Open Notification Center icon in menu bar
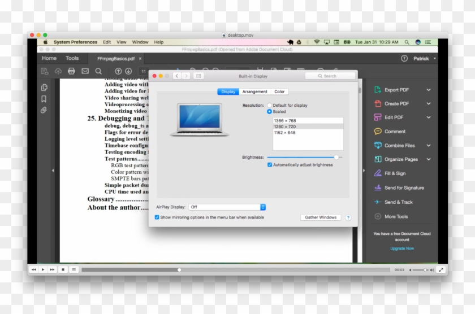Viewport: 475px width, 314px height. pyautogui.click(x=428, y=42)
